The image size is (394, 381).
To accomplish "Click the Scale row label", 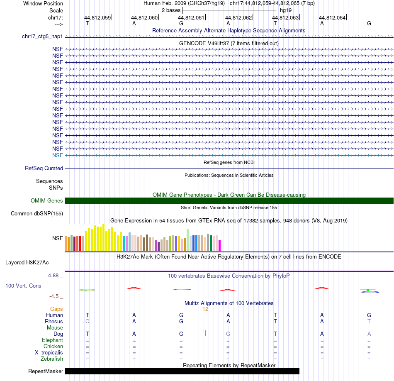I will click(x=56, y=10).
